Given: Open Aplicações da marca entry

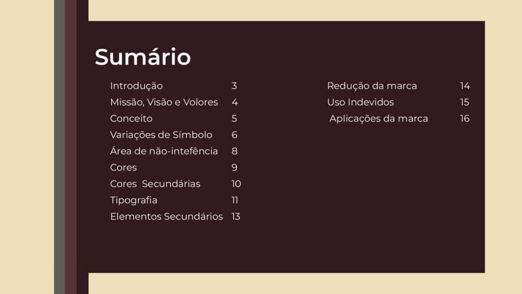Looking at the screenshot, I should click(379, 118).
